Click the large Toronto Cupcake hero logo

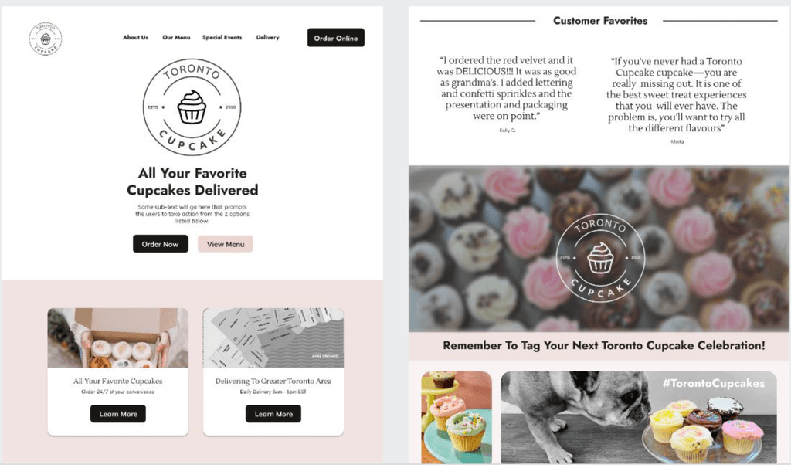[x=192, y=107]
